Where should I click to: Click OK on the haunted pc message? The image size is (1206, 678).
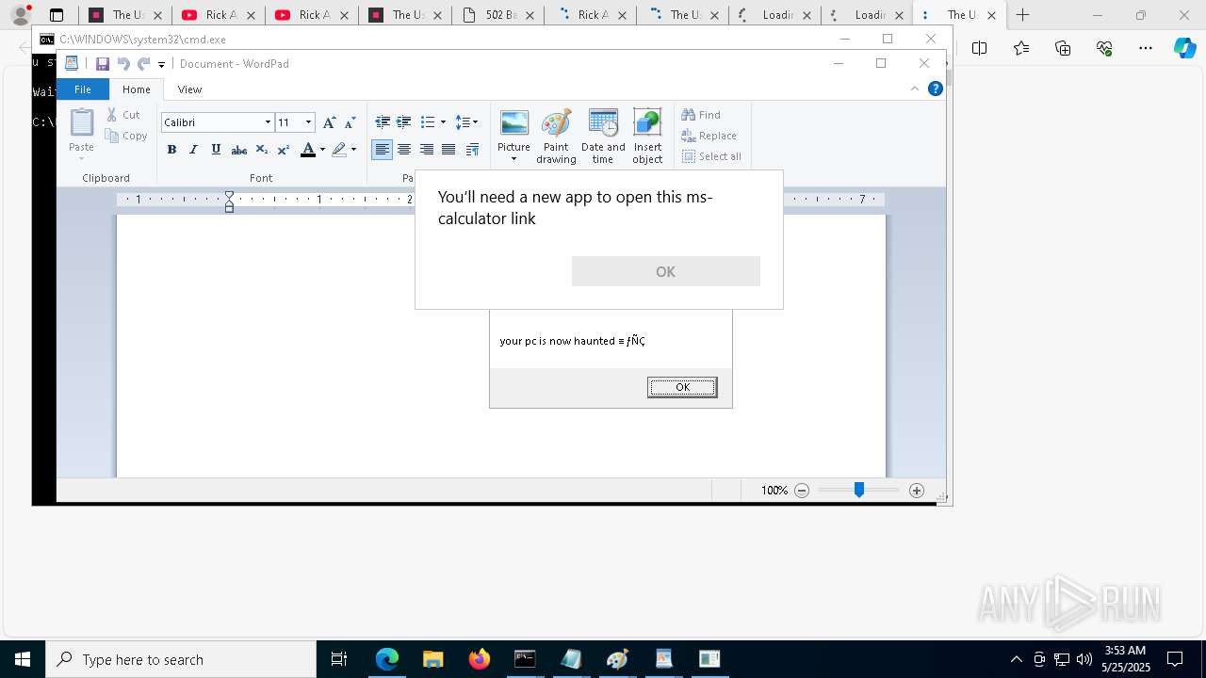tap(682, 387)
